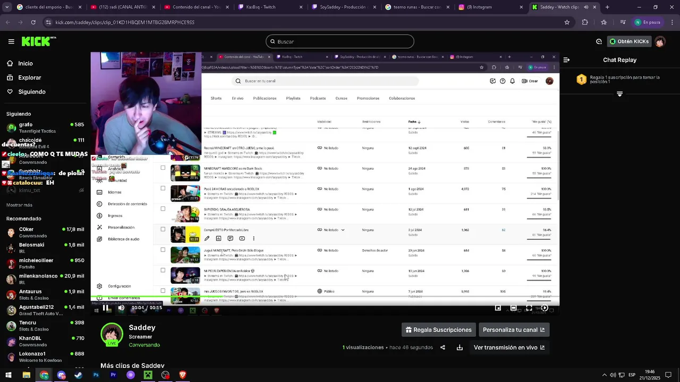Switch to cliente del emporio tab
The width and height of the screenshot is (680, 382).
[49, 7]
